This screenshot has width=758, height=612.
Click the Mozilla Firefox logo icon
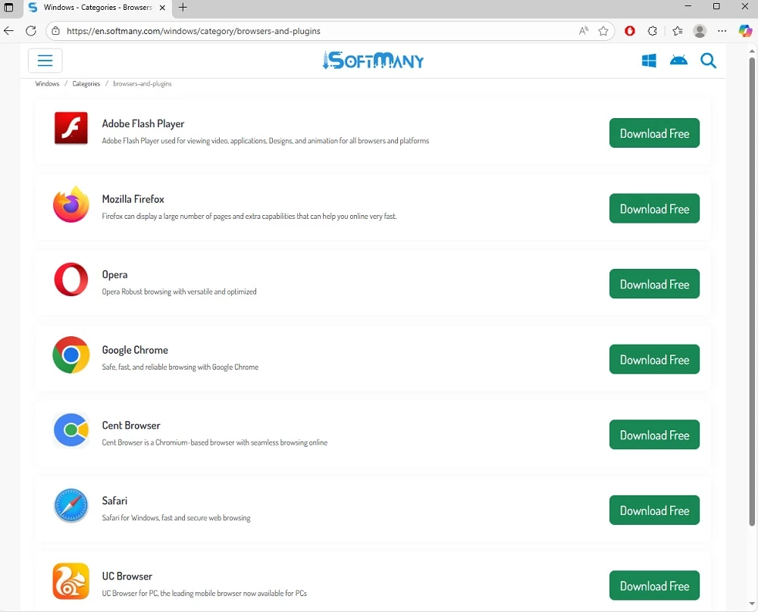coord(71,205)
